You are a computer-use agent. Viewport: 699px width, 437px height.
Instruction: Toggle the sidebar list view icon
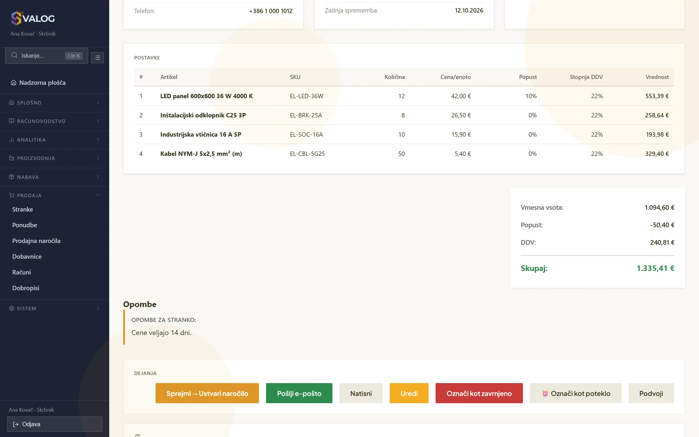[97, 58]
